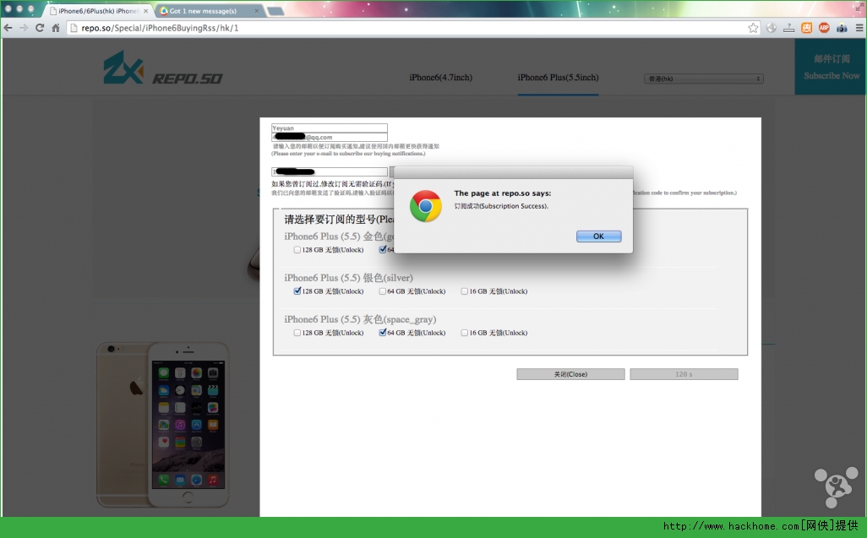Go to the home page icon
Viewport: 867px width, 538px height.
pyautogui.click(x=55, y=28)
